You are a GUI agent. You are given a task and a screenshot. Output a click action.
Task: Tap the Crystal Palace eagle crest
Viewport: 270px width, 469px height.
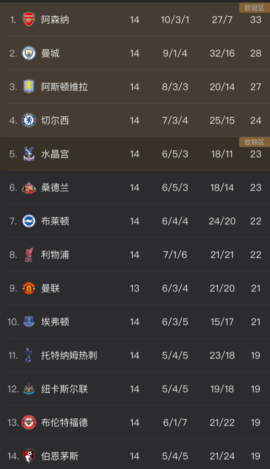click(x=29, y=154)
